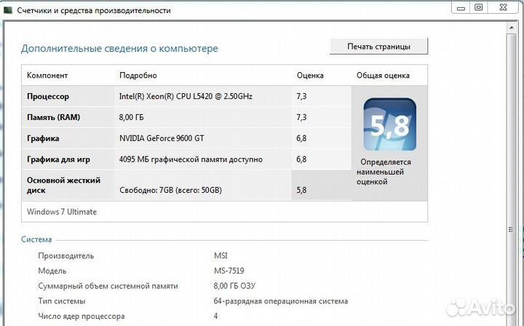Maximize the performance counters window
This screenshot has height=326, width=524.
pyautogui.click(x=479, y=7)
